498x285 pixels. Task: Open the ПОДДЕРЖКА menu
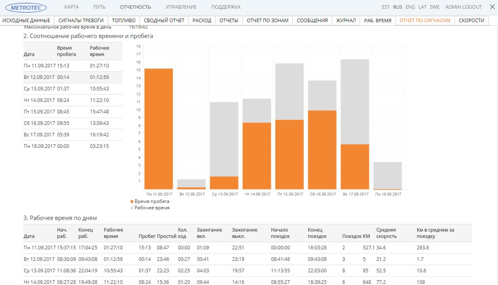[x=226, y=7]
